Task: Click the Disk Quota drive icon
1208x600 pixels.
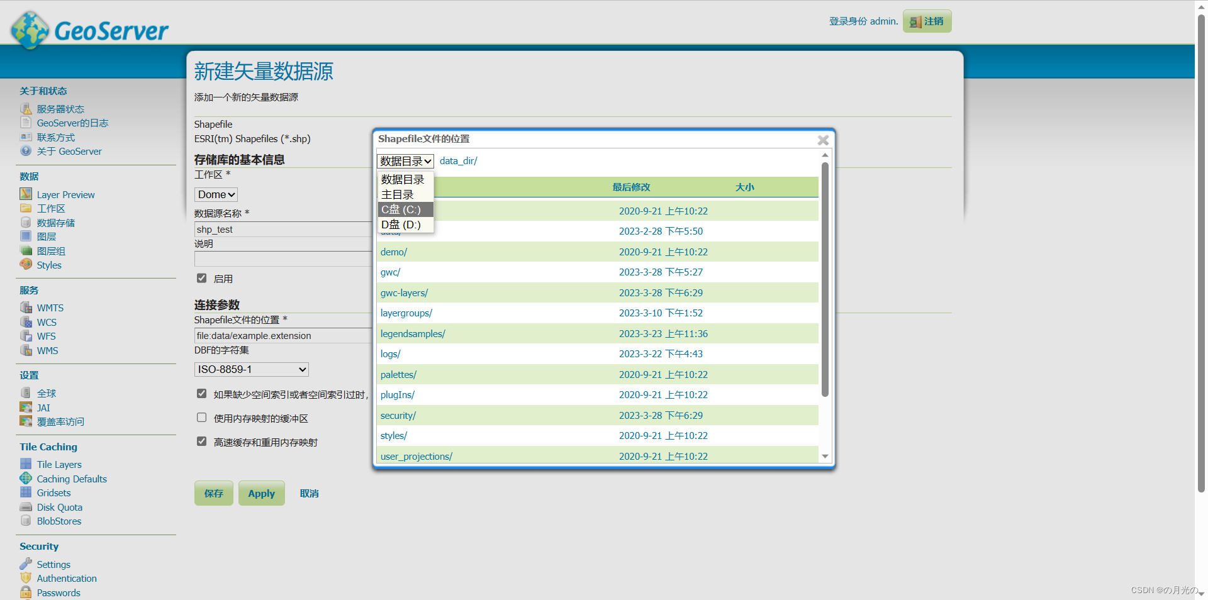Action: (26, 507)
